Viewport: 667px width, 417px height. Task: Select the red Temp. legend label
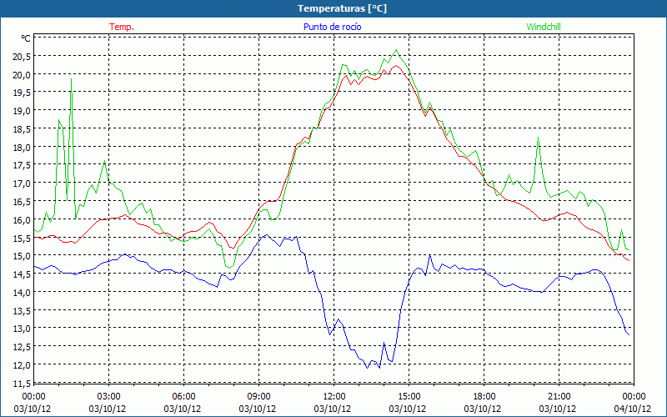click(x=122, y=27)
